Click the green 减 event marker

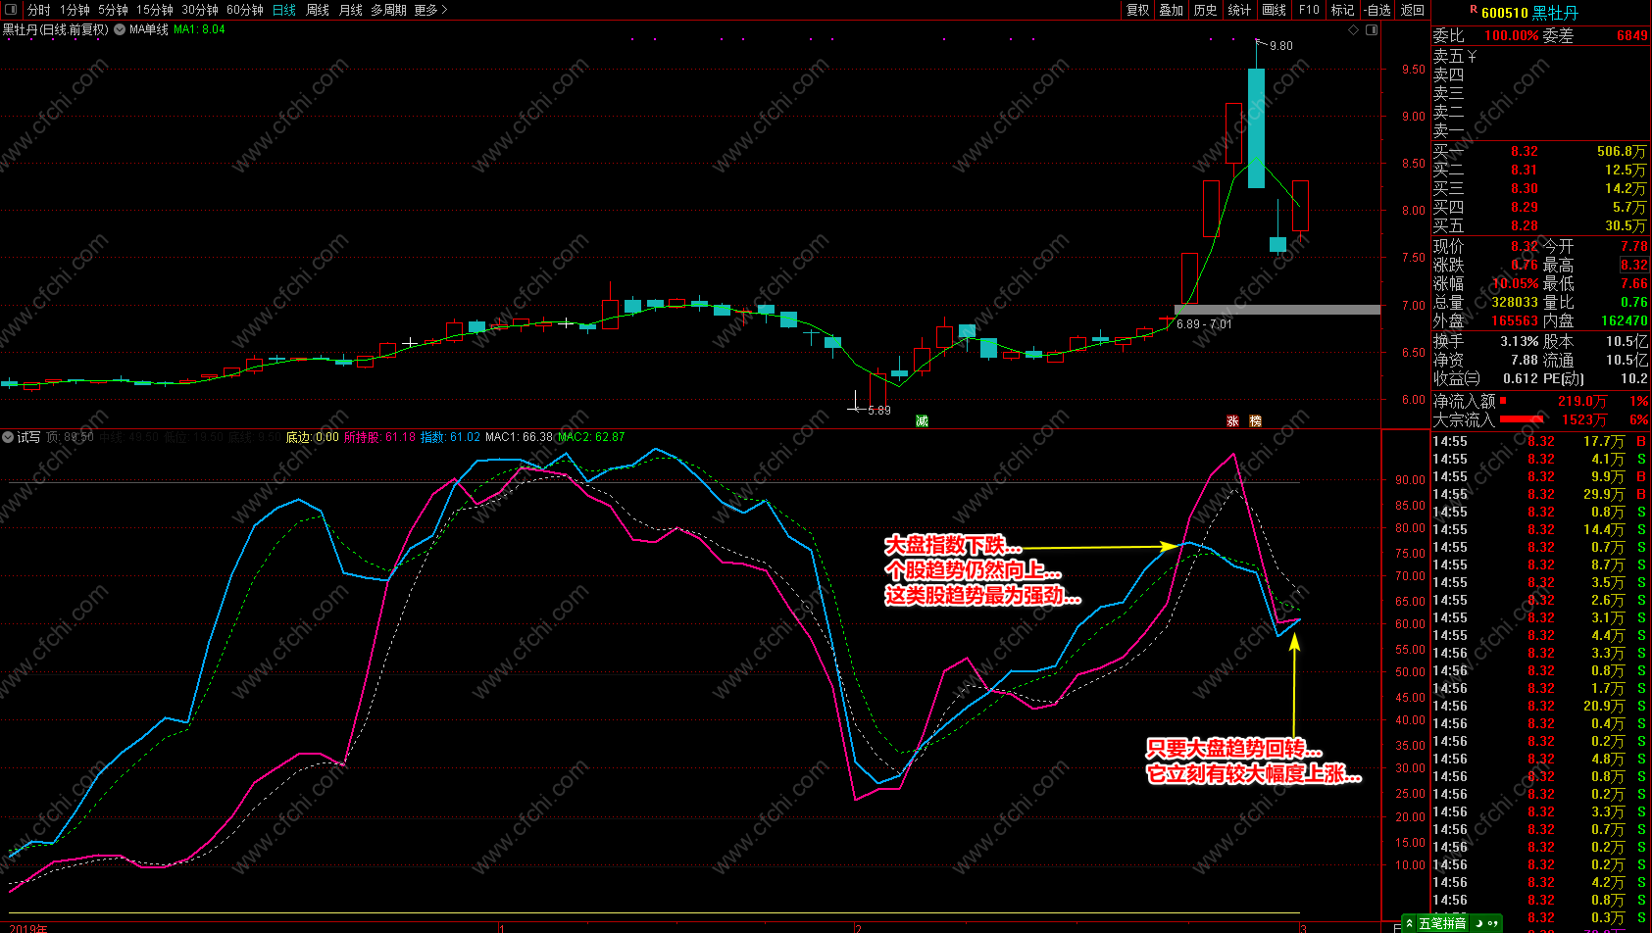coord(922,420)
